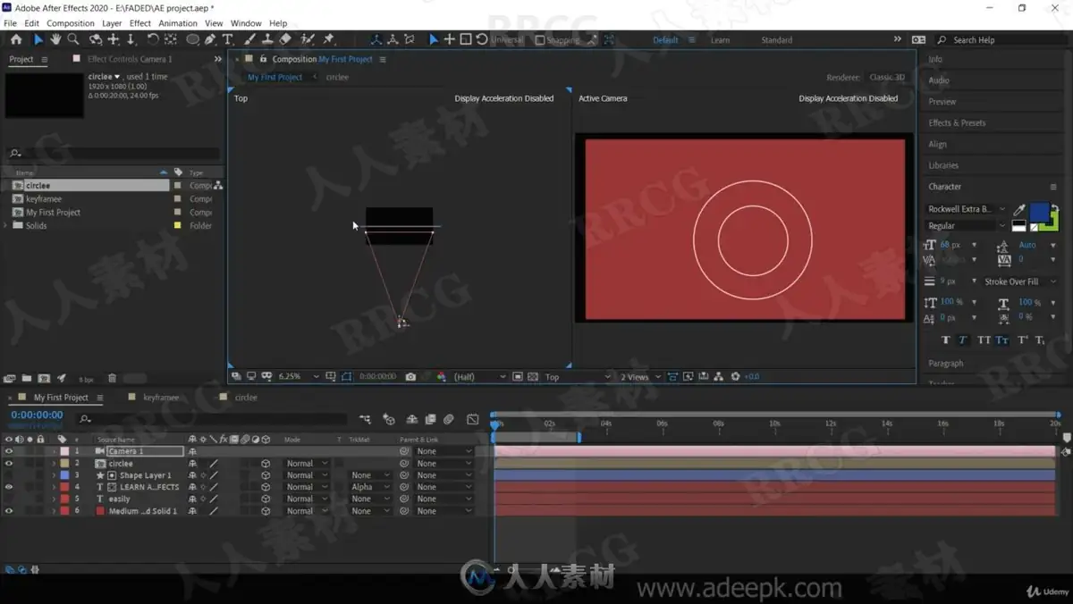Toggle the 3D layer cube for circlee layer
1073x604 pixels.
[266, 464]
